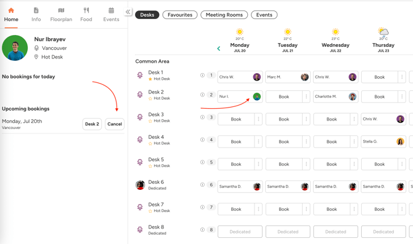Open the Events calendar icon
The width and height of the screenshot is (413, 244).
(x=111, y=10)
